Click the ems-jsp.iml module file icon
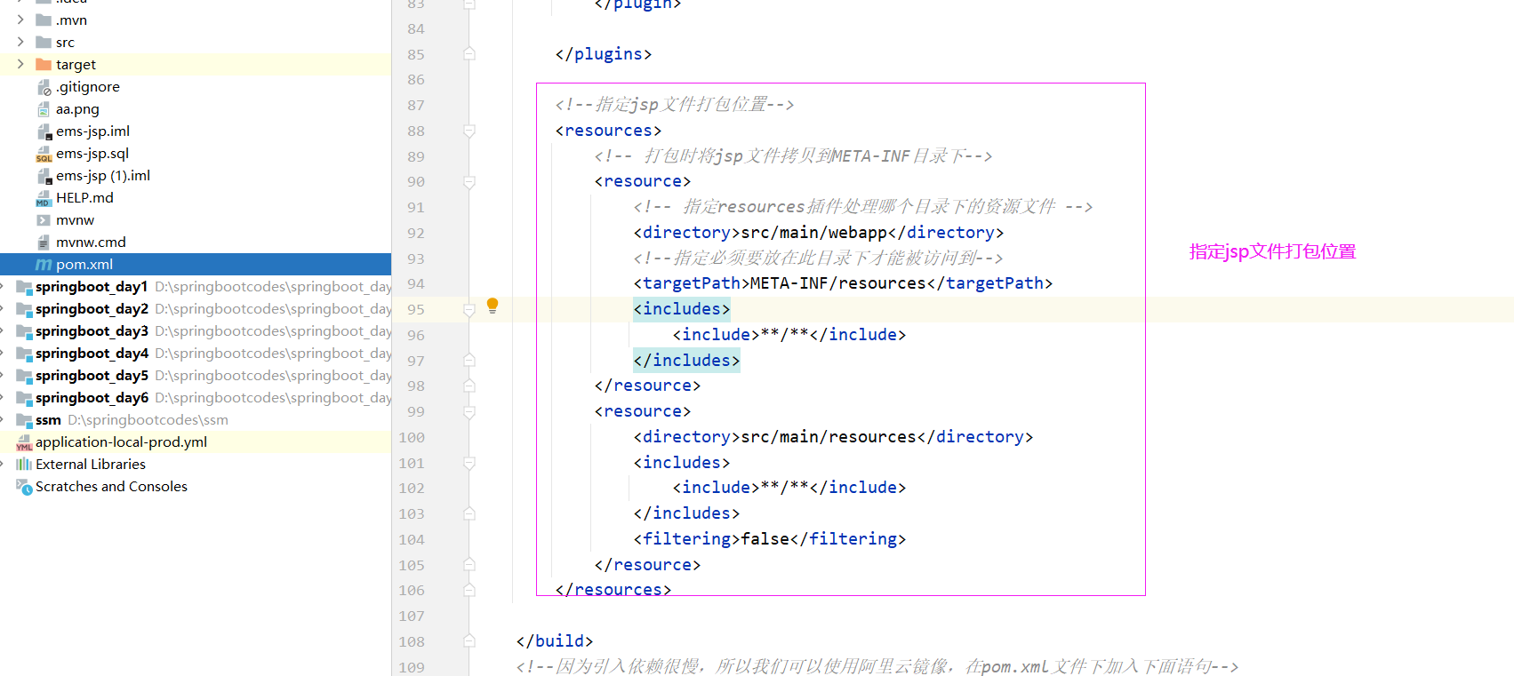The height and width of the screenshot is (676, 1514). (x=44, y=131)
